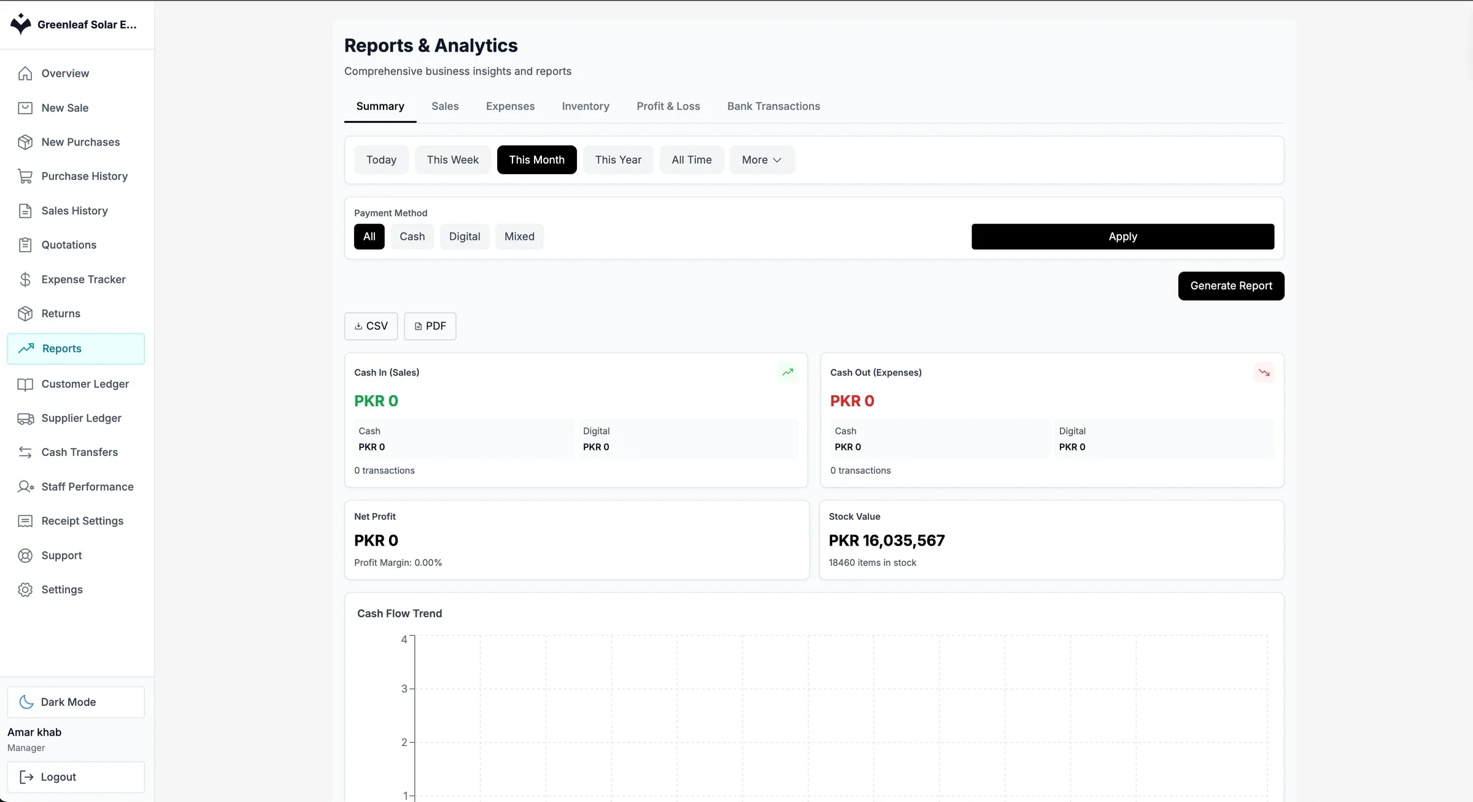Screen dimensions: 1473x802
Task: Click the red trend icon in Cash Out card
Action: [x=1264, y=372]
